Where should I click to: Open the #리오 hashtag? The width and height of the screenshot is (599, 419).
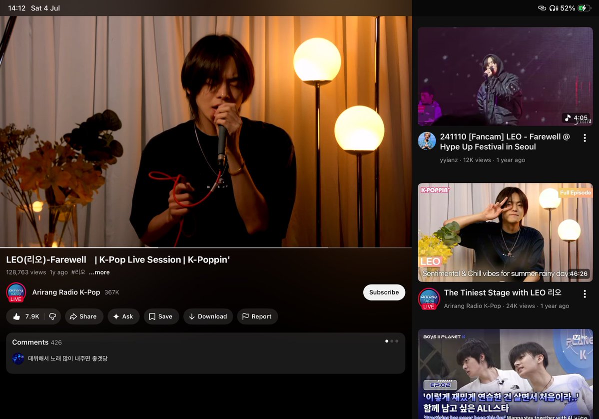click(78, 272)
